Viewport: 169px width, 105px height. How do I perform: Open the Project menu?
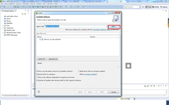[x=39, y=4]
